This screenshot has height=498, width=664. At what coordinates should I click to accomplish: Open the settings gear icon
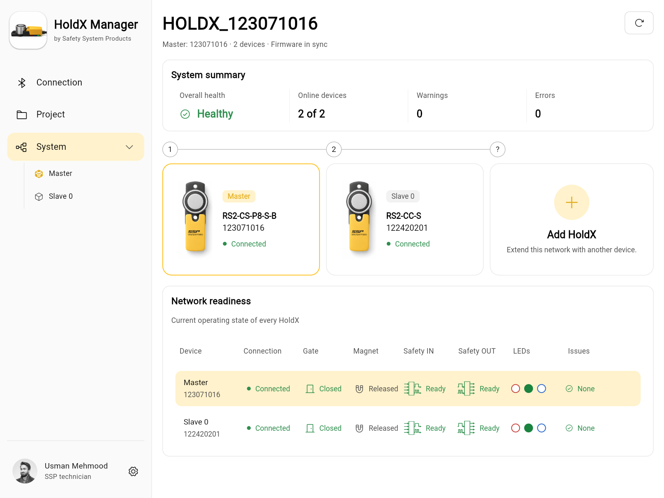pos(133,471)
